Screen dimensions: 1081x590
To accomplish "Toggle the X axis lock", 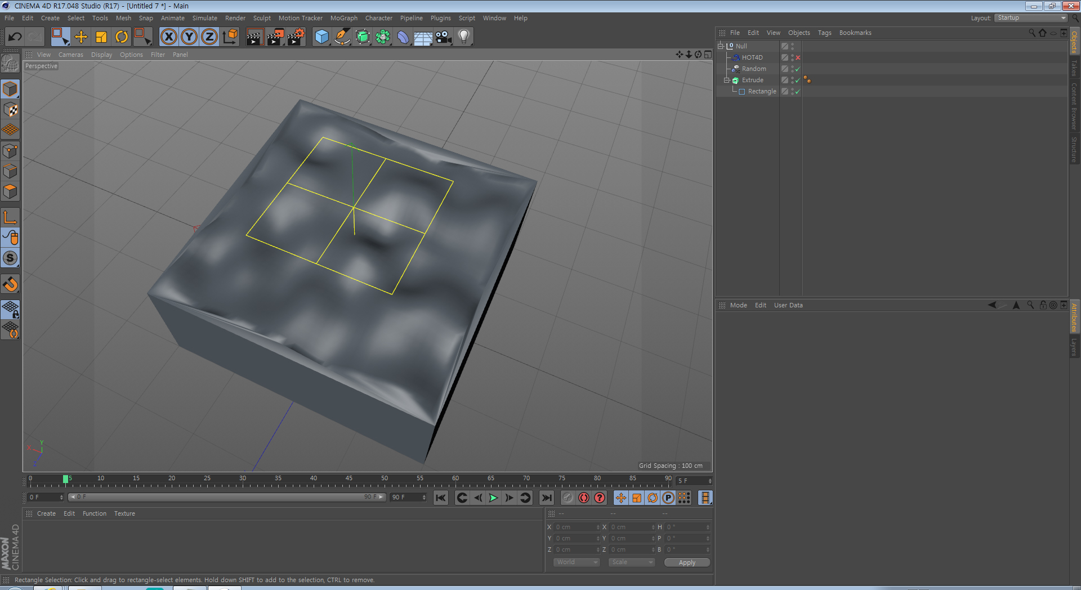I will [168, 37].
